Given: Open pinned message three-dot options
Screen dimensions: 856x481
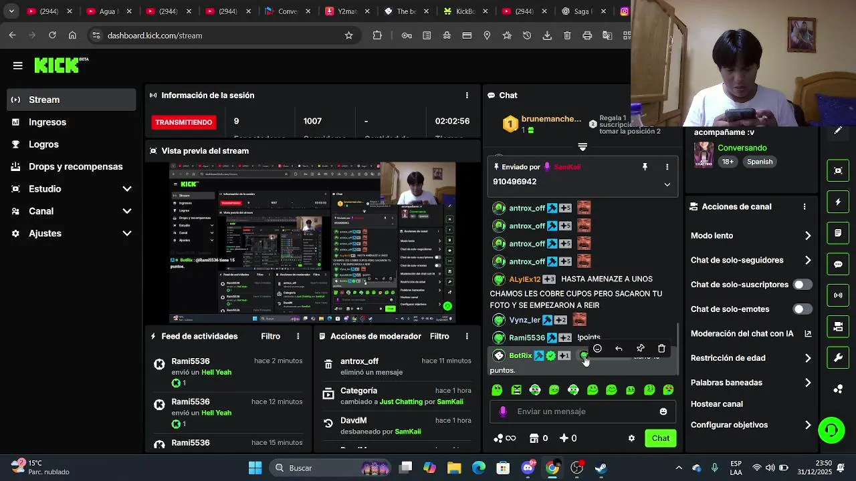Looking at the screenshot, I should [667, 166].
